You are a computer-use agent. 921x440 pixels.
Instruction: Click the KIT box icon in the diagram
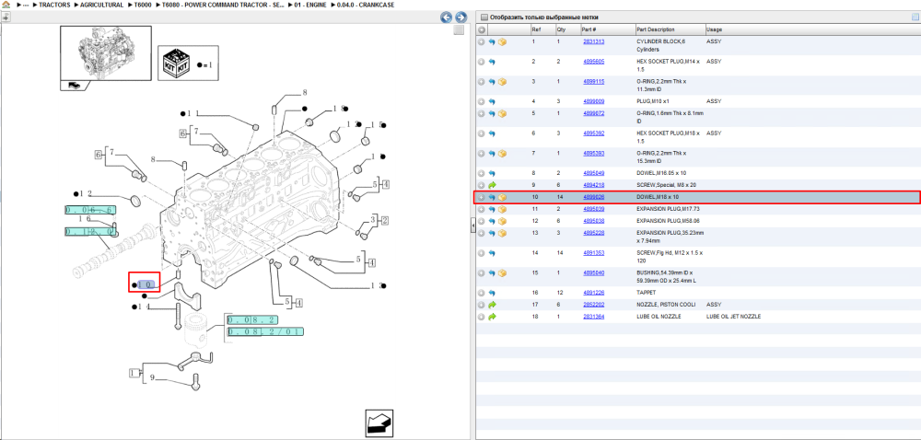pyautogui.click(x=178, y=63)
